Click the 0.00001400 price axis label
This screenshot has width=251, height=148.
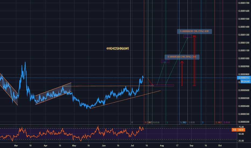click(x=244, y=27)
